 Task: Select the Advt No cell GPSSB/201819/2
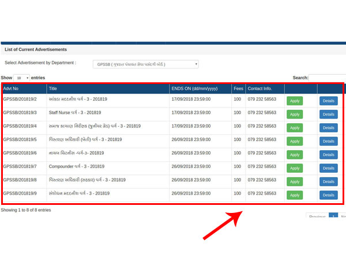point(20,99)
